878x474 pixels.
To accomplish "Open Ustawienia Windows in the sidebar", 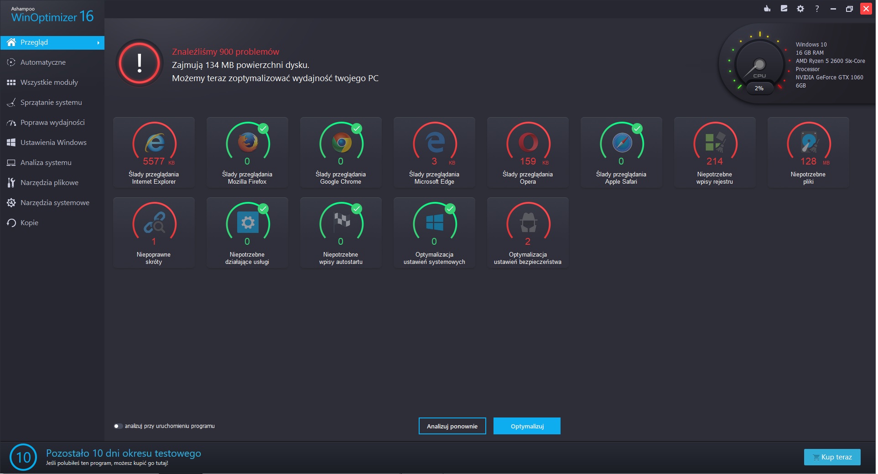I will click(52, 143).
